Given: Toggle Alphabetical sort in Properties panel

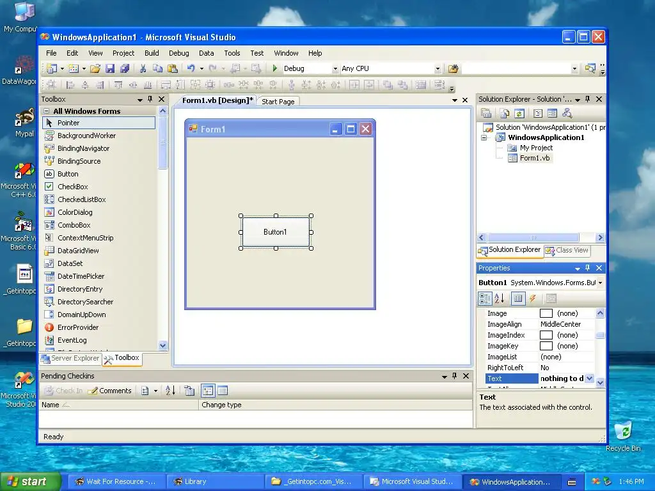Looking at the screenshot, I should point(500,298).
